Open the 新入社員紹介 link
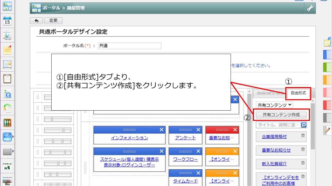Image resolution: width=332 pixels, height=186 pixels. [274, 164]
